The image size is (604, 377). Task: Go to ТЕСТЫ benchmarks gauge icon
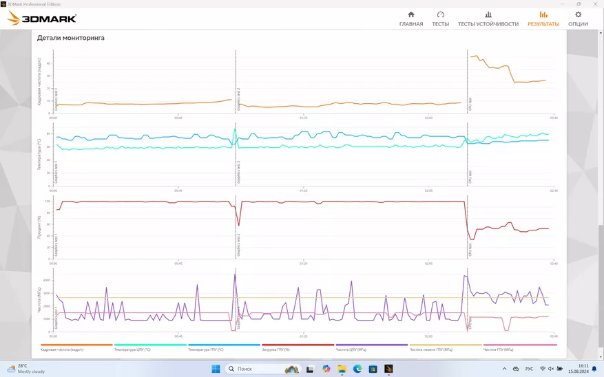[440, 19]
